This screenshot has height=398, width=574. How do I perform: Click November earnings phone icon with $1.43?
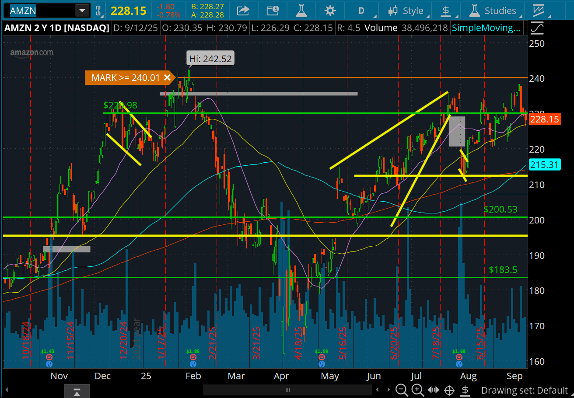tap(49, 357)
